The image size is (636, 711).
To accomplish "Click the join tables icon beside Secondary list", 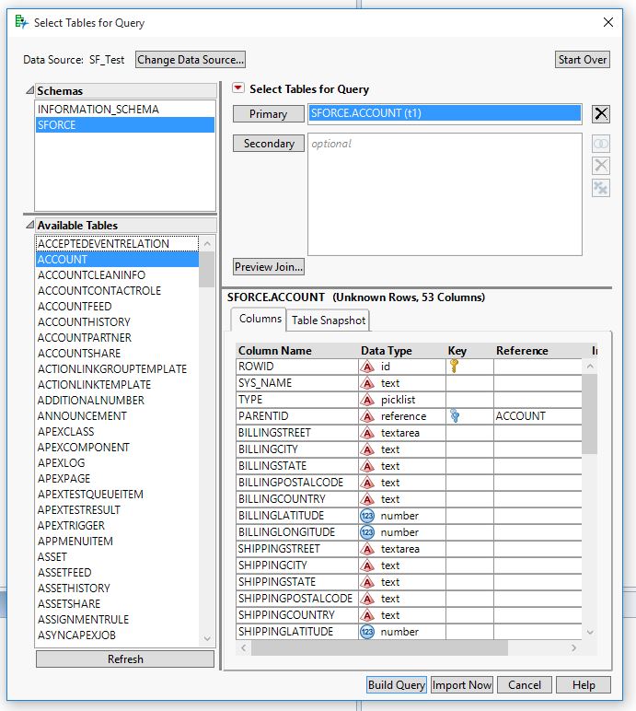I will tap(600, 145).
